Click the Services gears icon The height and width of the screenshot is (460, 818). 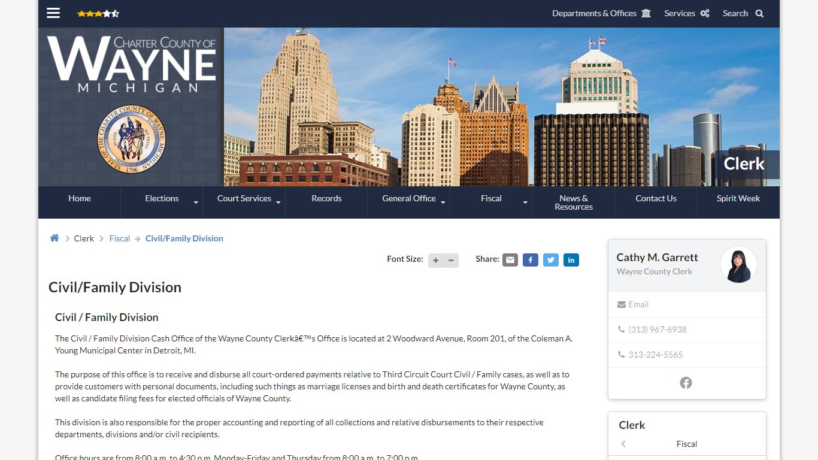pyautogui.click(x=705, y=13)
